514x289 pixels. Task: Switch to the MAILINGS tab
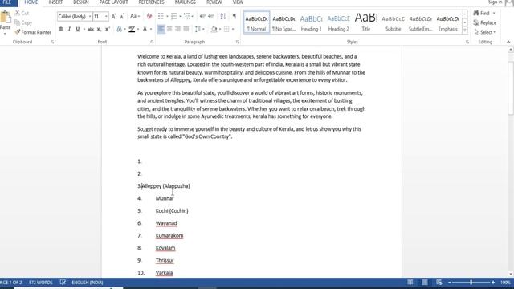[186, 2]
